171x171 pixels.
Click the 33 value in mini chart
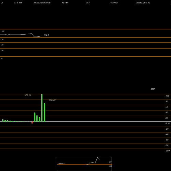point(110,166)
